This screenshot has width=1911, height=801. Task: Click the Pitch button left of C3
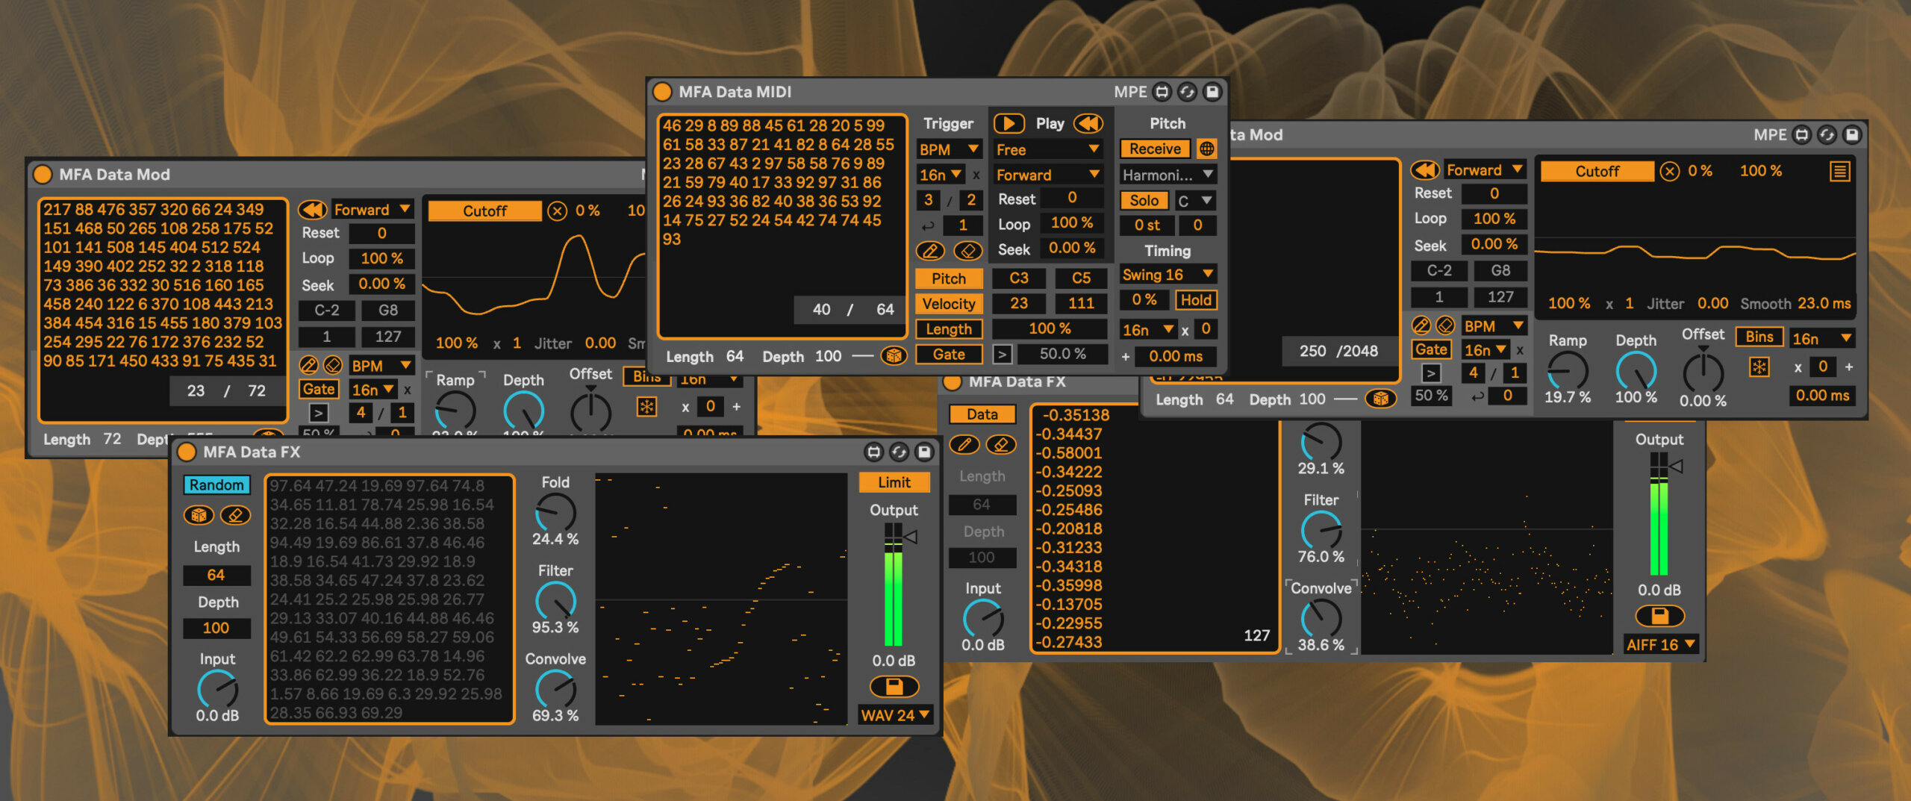pyautogui.click(x=948, y=278)
